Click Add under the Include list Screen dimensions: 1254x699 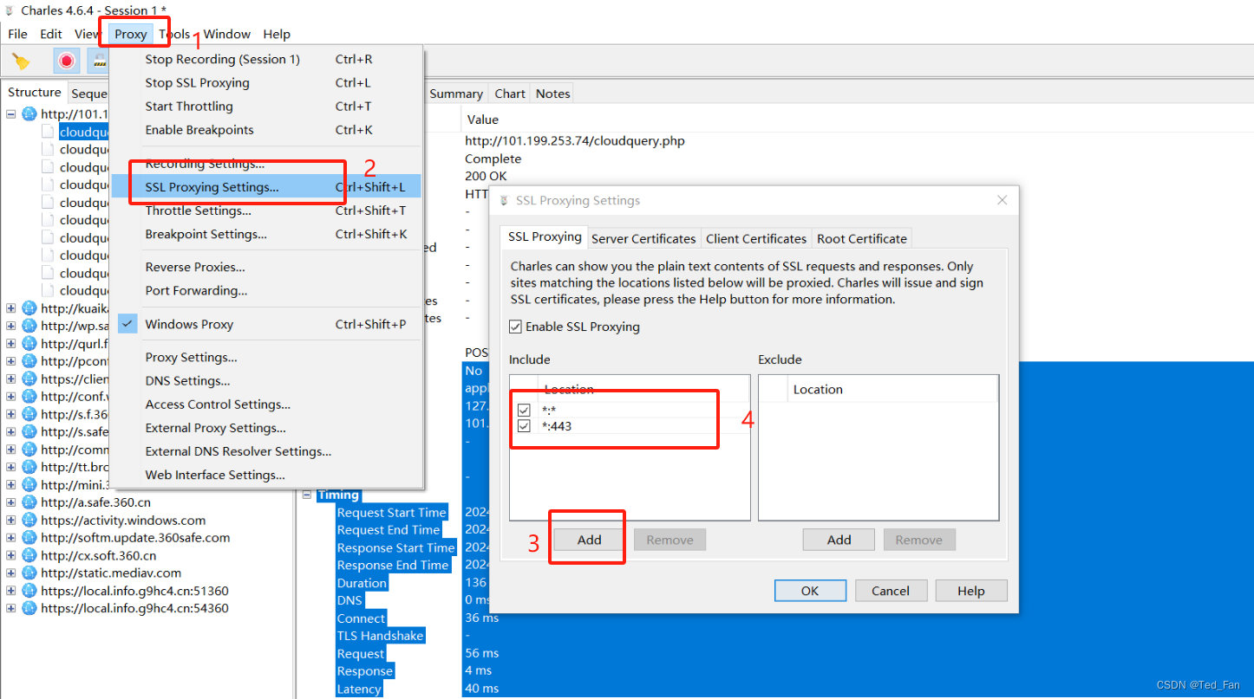coord(590,540)
